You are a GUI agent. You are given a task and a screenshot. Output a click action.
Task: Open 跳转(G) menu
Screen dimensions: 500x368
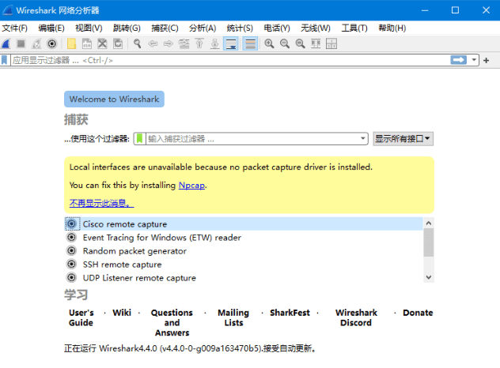127,28
